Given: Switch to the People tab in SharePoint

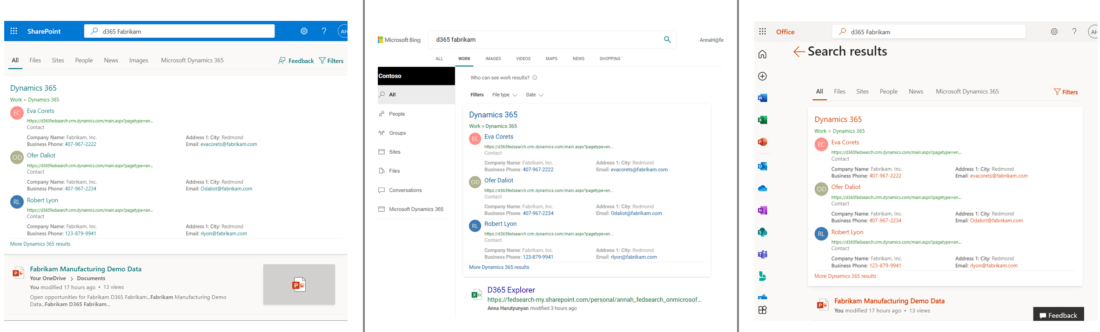Looking at the screenshot, I should (x=84, y=60).
